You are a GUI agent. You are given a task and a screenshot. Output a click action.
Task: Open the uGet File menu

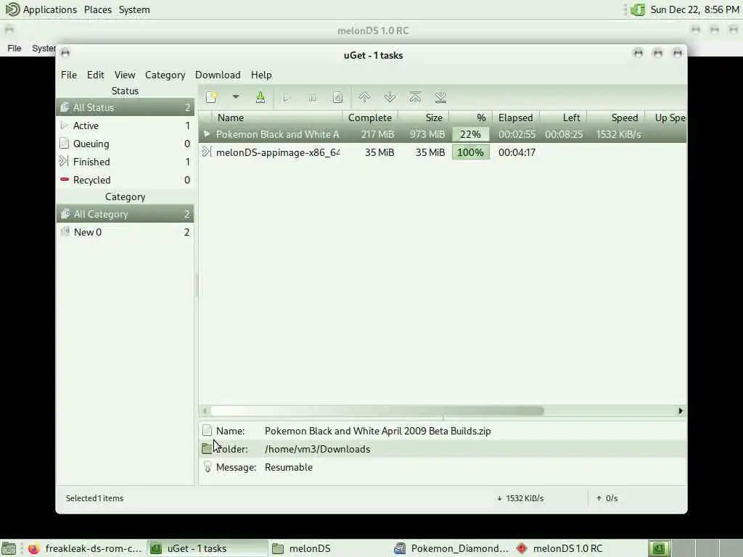click(69, 75)
